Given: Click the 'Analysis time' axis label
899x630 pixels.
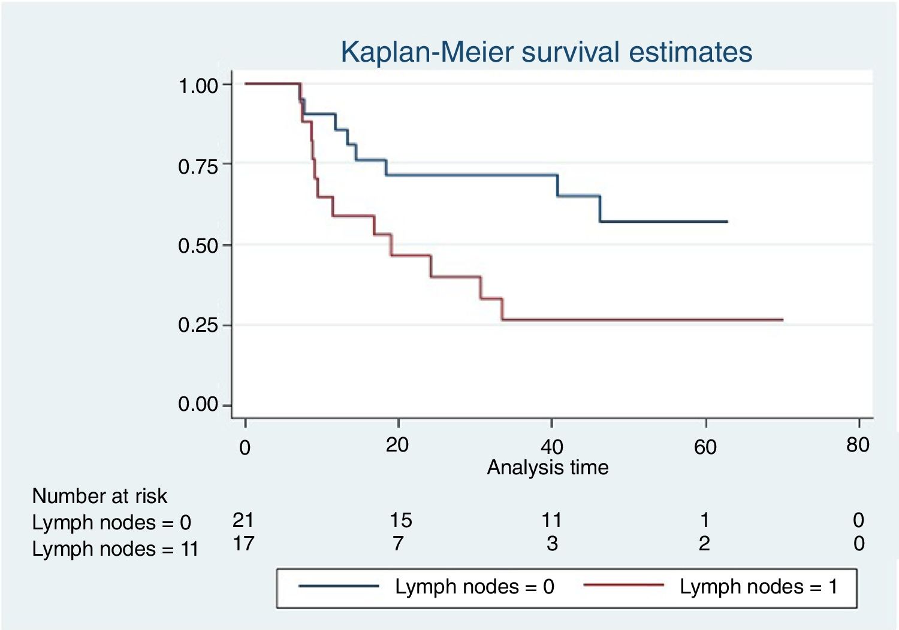Looking at the screenshot, I should point(547,467).
